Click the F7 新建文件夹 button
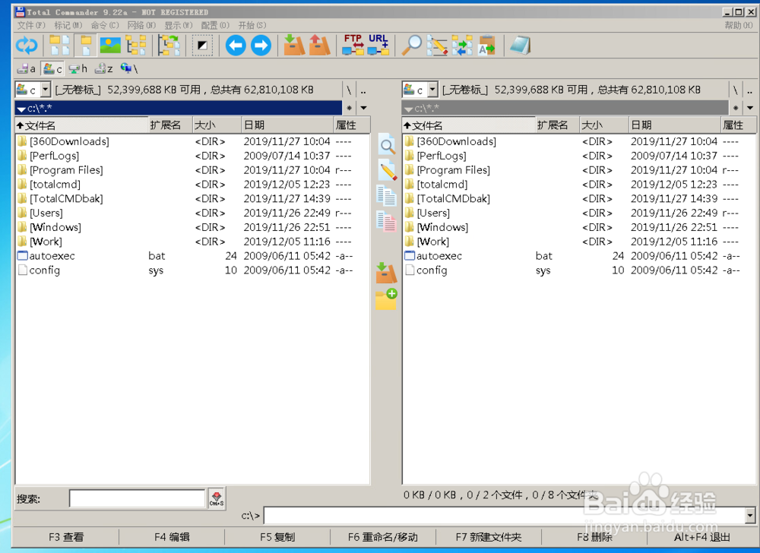760x553 pixels. pos(489,537)
